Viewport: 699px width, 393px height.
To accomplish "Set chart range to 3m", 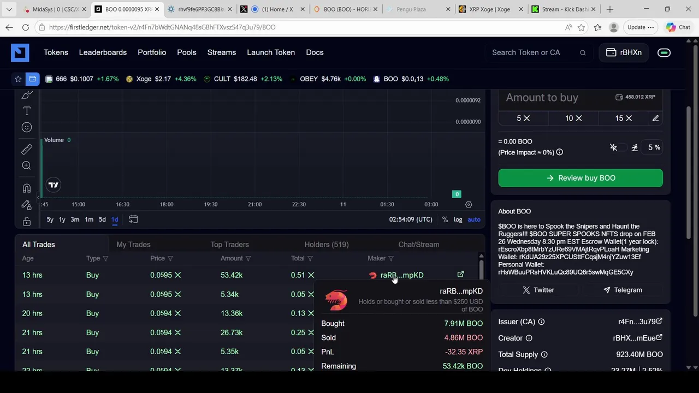I will (x=75, y=219).
